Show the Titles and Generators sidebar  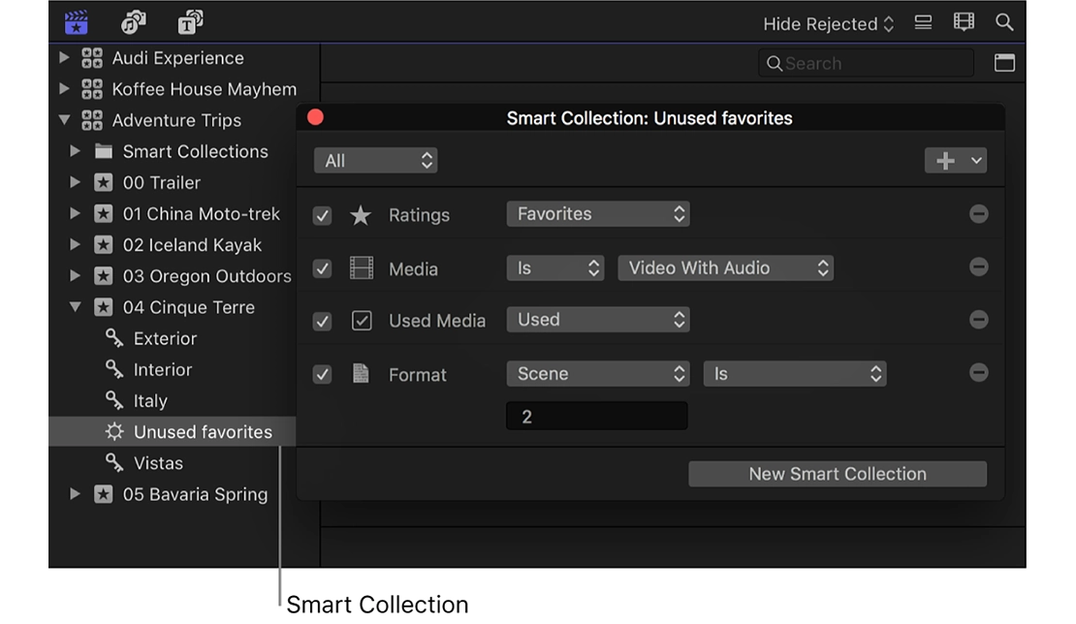190,21
